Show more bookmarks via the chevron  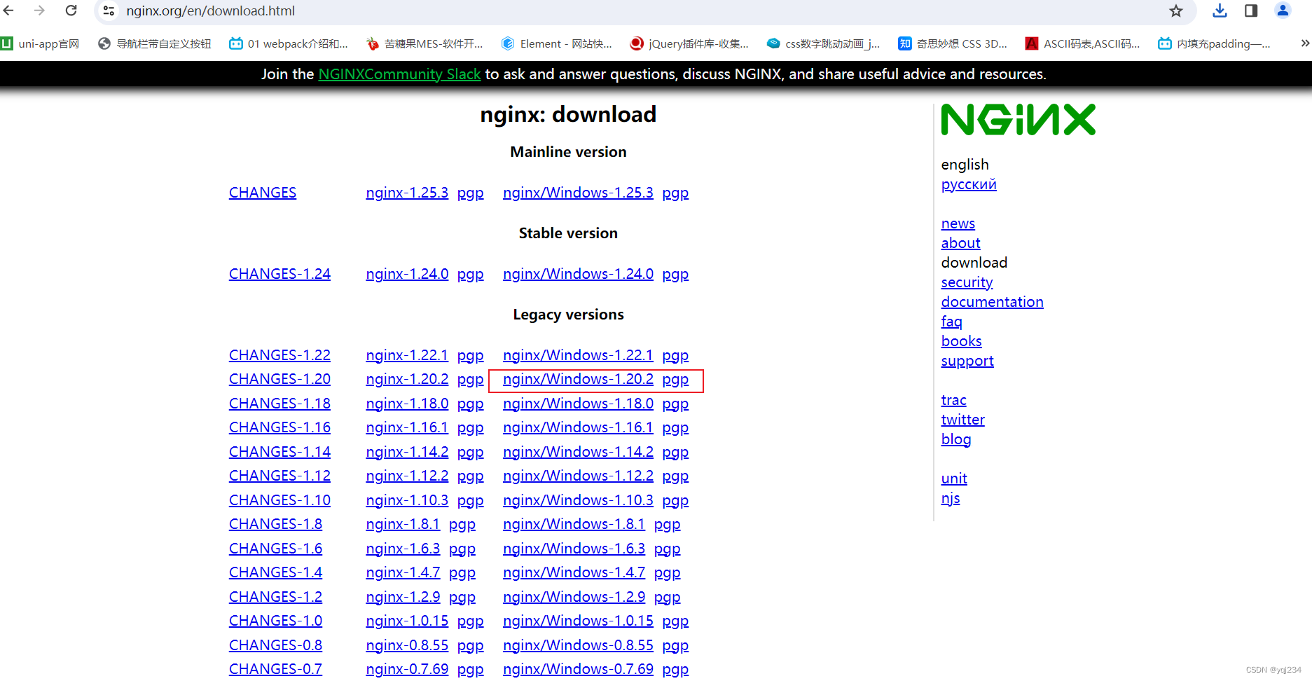[1305, 43]
